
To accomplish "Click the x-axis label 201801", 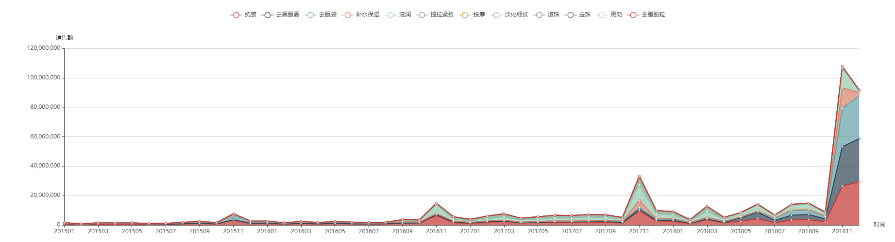I will pyautogui.click(x=673, y=231).
